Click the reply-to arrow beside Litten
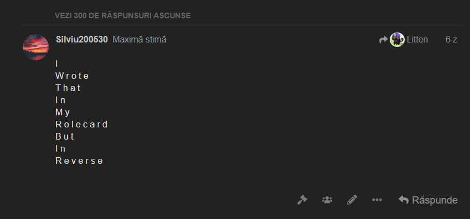 [x=384, y=39]
